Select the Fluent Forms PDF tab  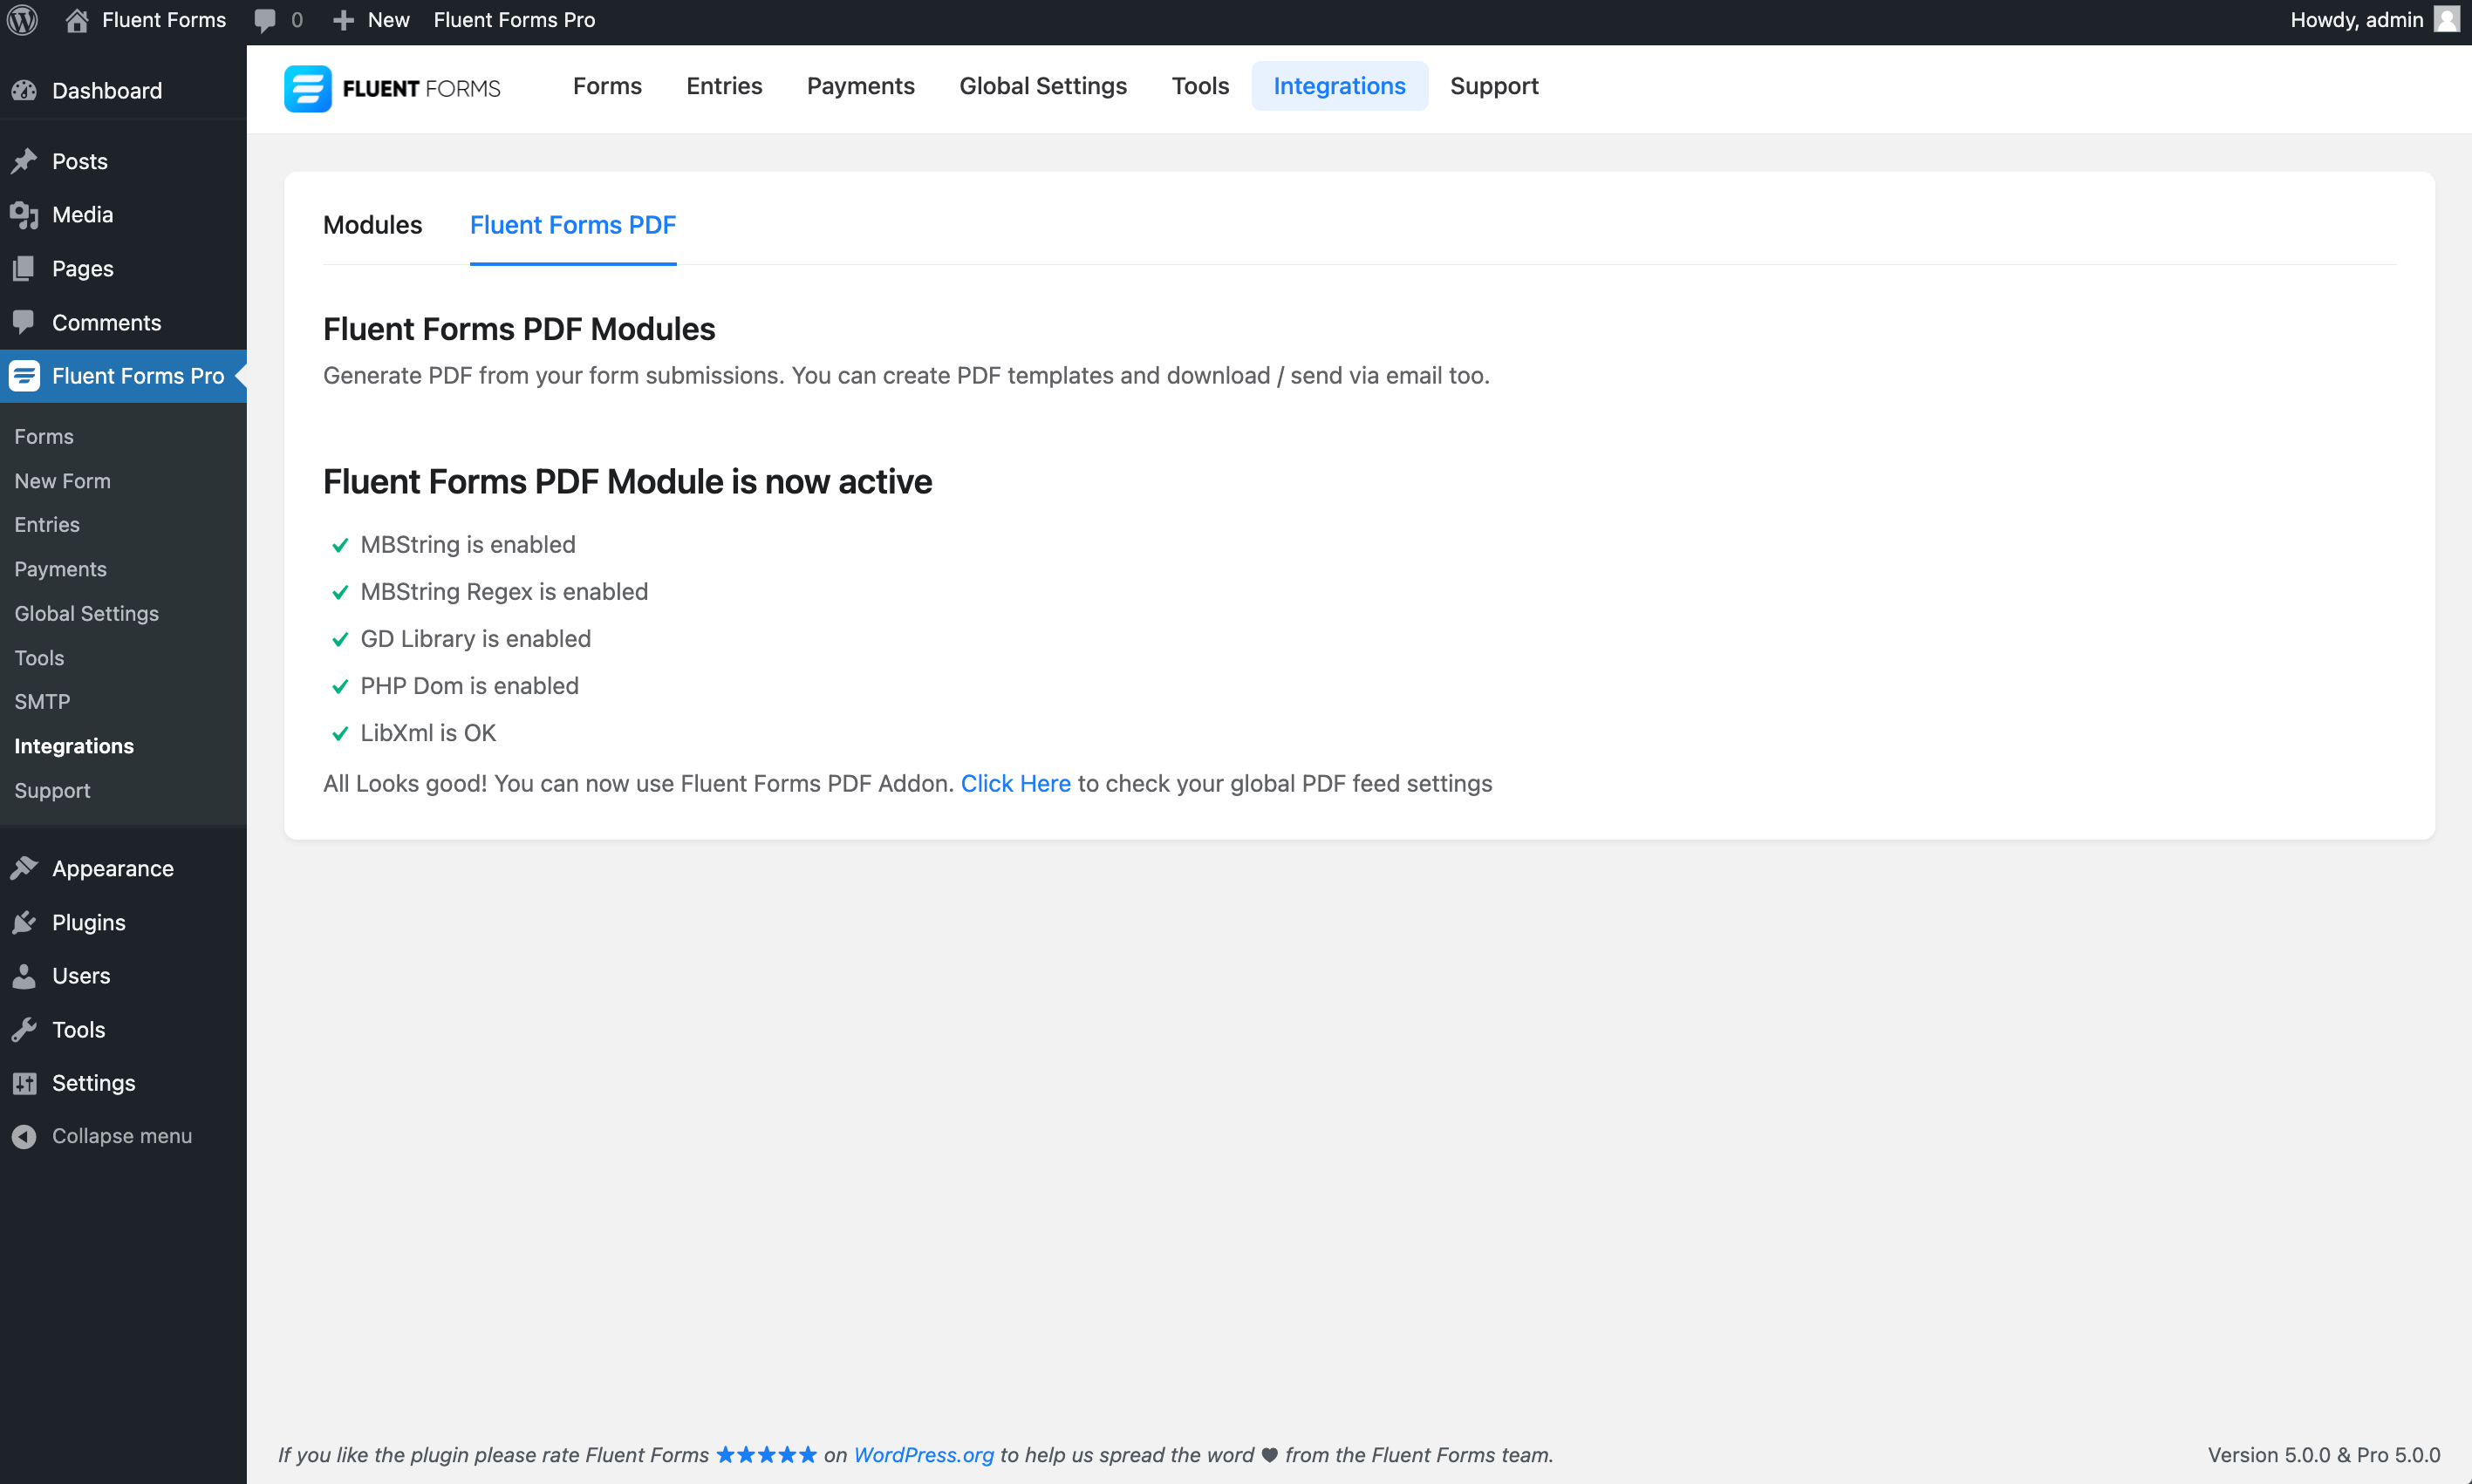click(573, 225)
